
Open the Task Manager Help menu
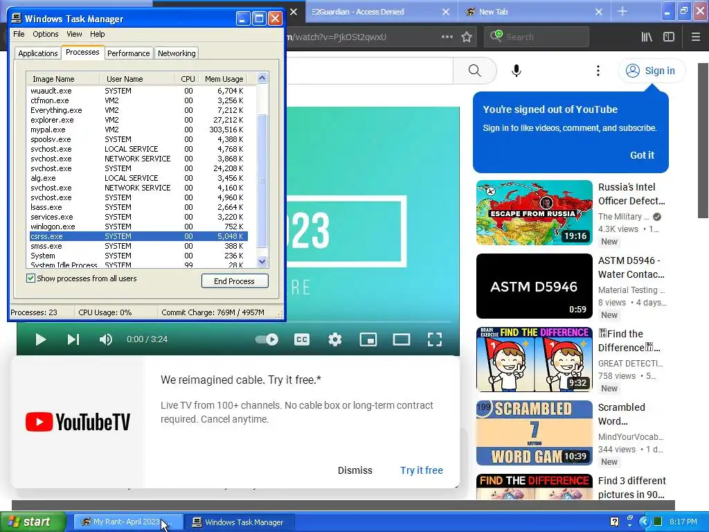pos(97,34)
